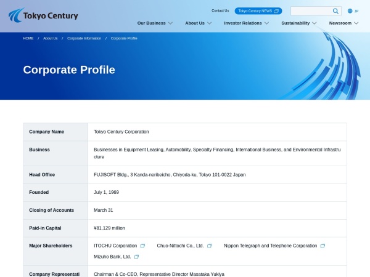The image size is (370, 277).
Task: Click 'Tokyo Century Corporation' company name value
Action: click(x=121, y=132)
